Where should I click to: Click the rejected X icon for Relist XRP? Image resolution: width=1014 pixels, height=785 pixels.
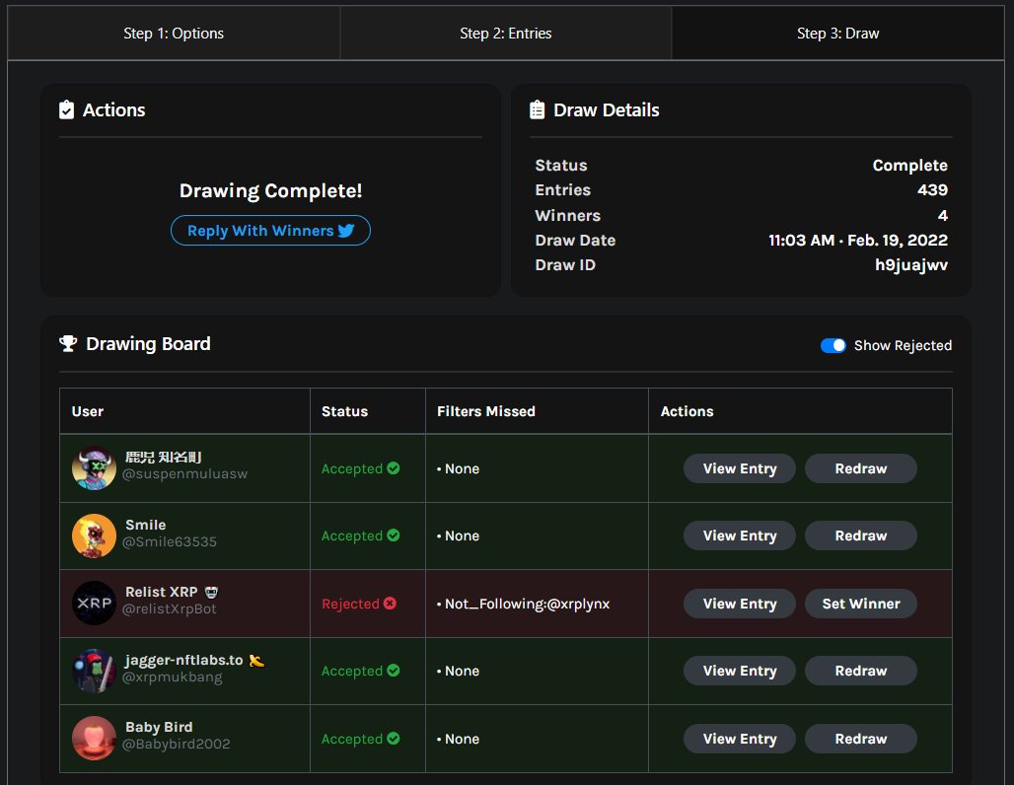pyautogui.click(x=390, y=604)
